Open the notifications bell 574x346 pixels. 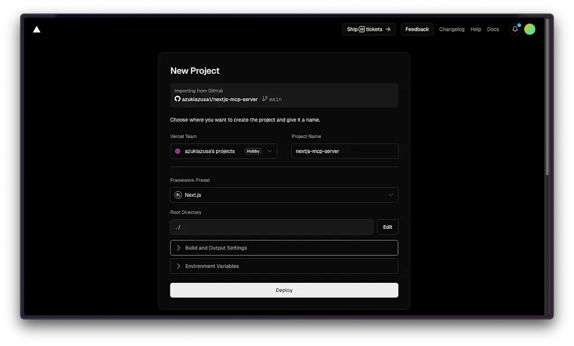[x=515, y=29]
